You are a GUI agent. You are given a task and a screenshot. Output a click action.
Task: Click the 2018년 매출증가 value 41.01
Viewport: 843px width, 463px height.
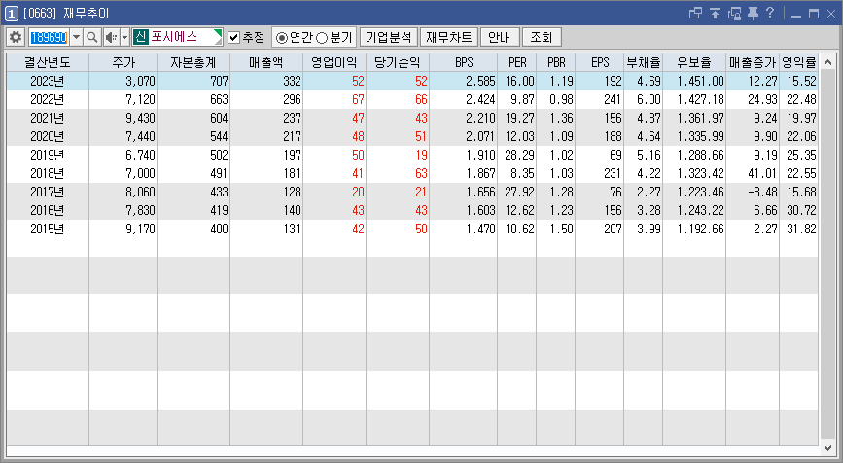[762, 173]
